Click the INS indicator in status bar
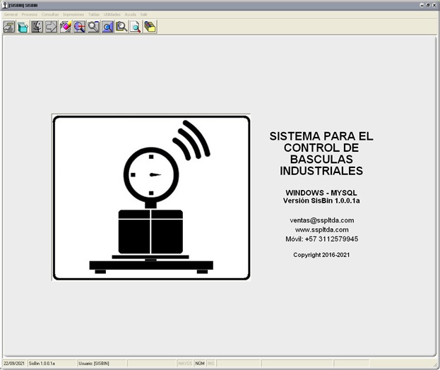Image resolution: width=440 pixels, height=370 pixels. click(210, 363)
